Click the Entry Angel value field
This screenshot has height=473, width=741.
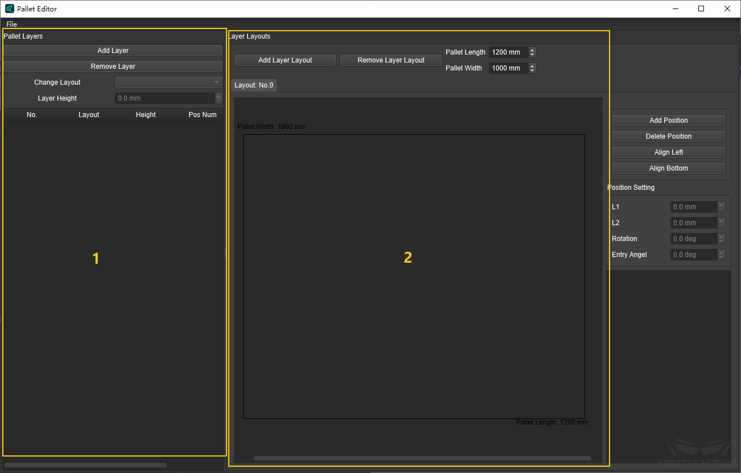point(693,255)
